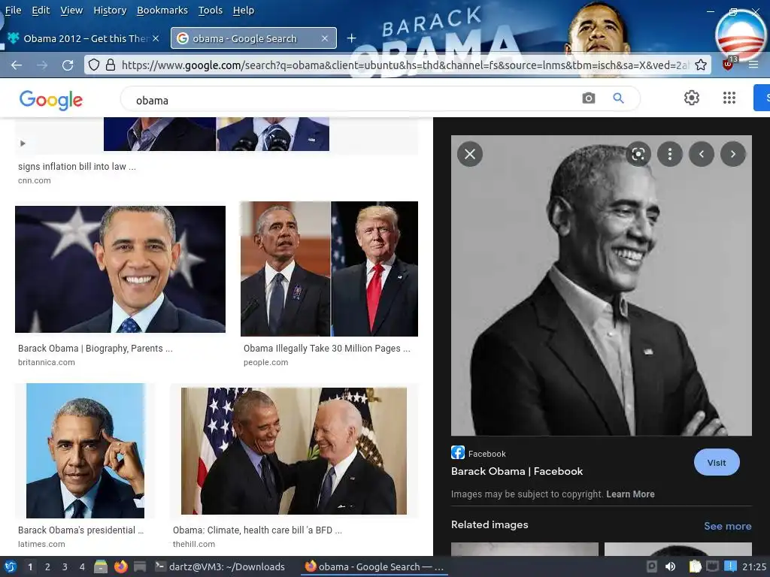Open the Lubuntu start menu icon
Screen dimensions: 770x577
[x=10, y=566]
